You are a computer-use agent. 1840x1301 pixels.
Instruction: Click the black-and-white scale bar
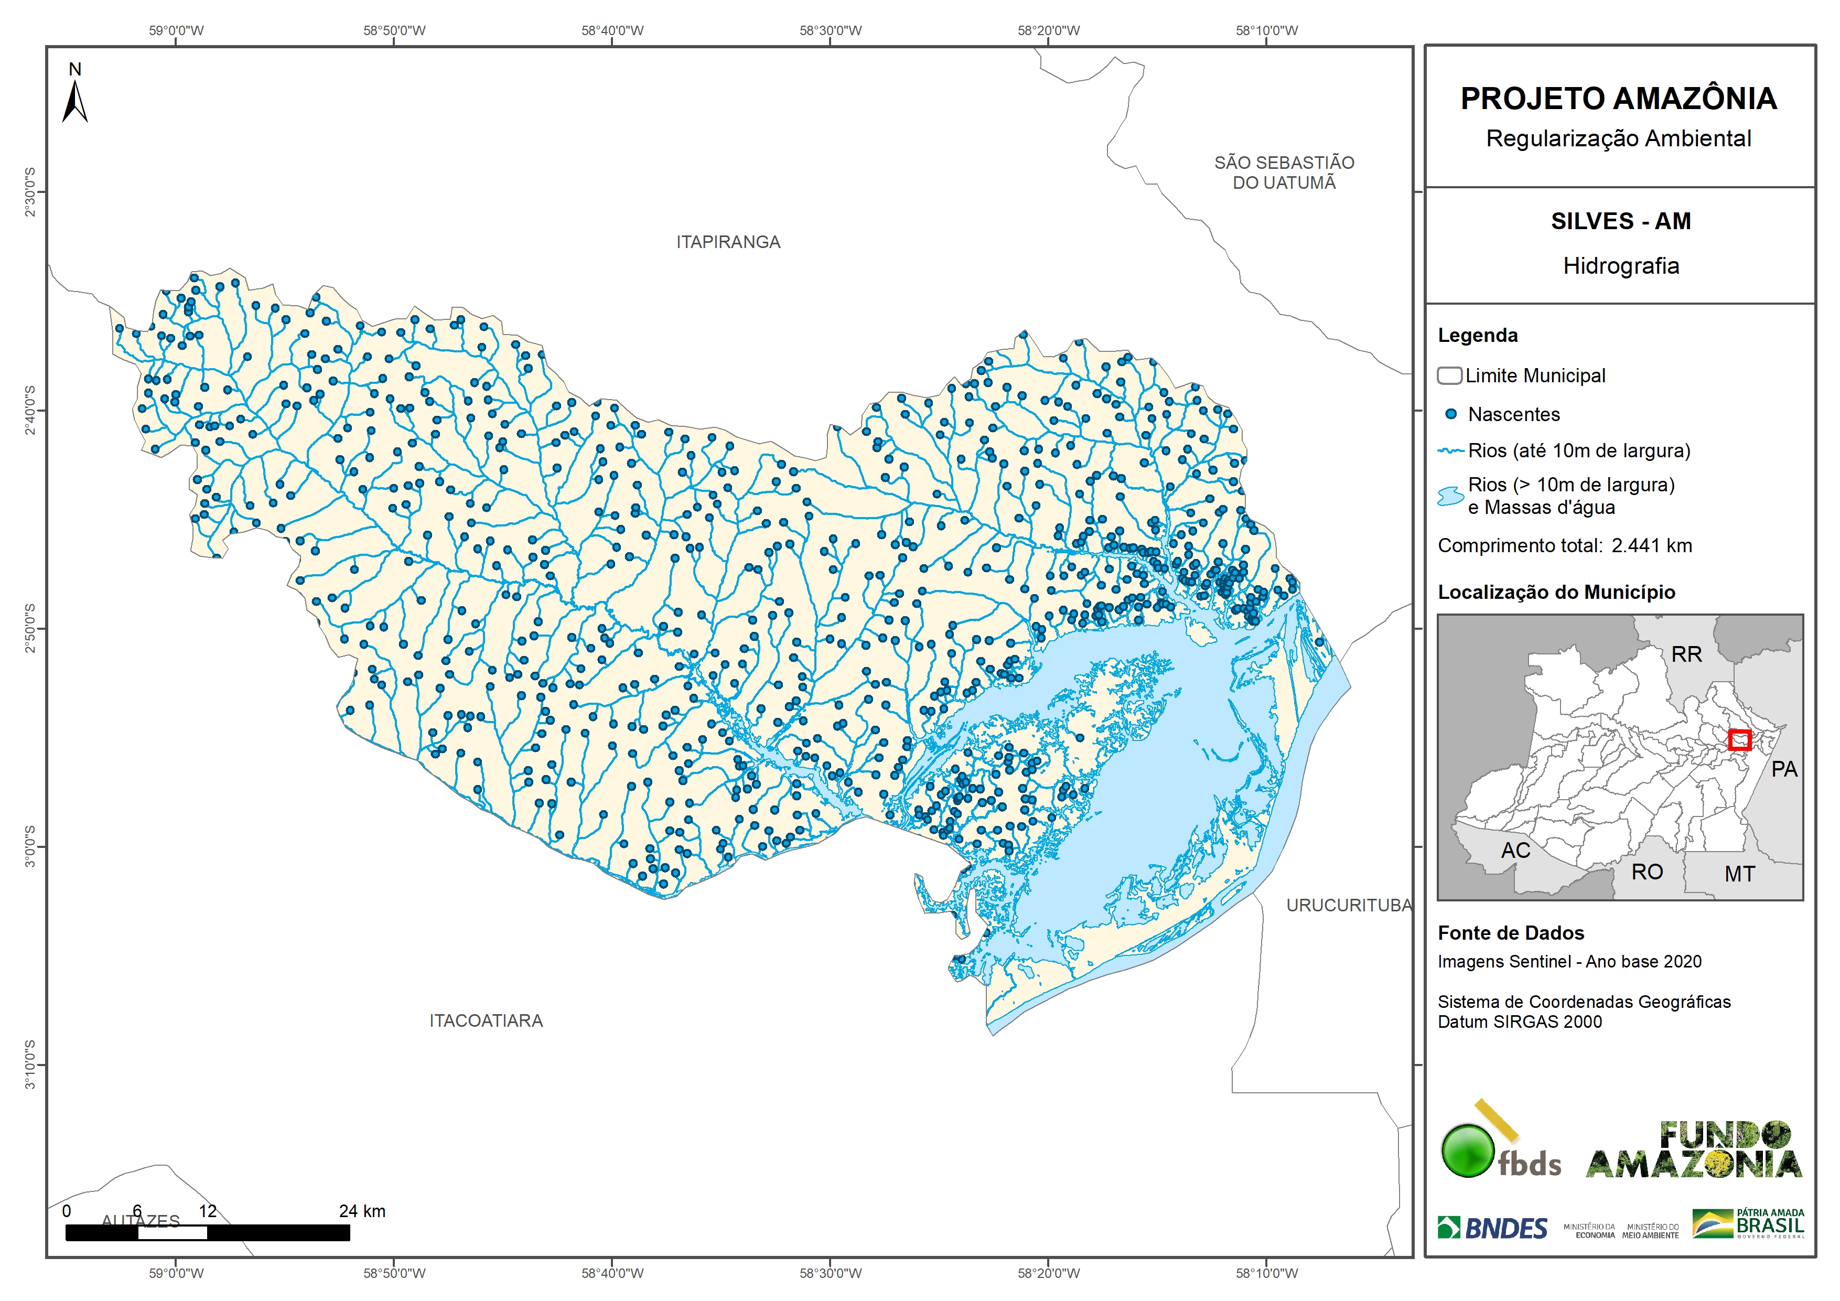pyautogui.click(x=208, y=1233)
